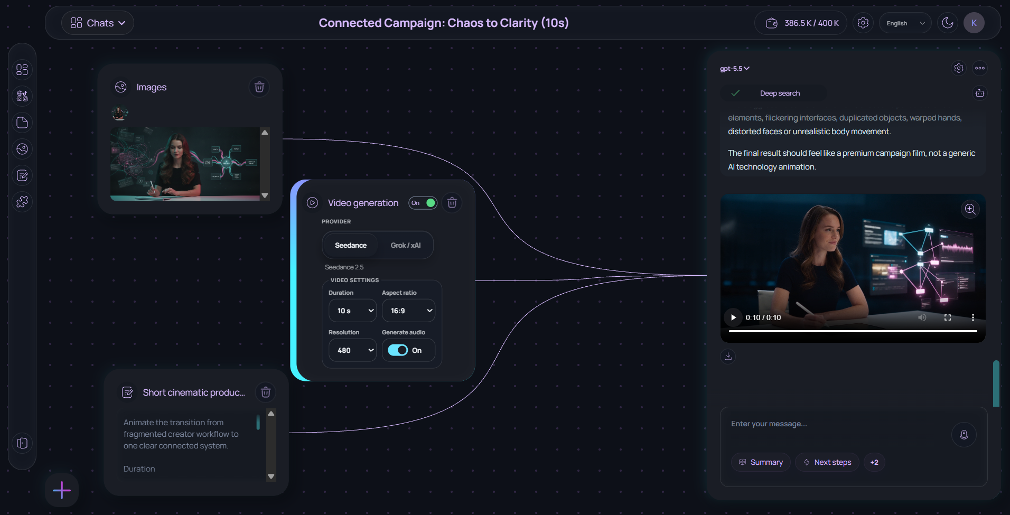Open the puzzle piece plugins sidebar icon
Screen dimensions: 1010x515
point(22,202)
